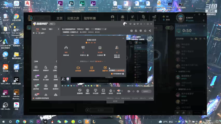Screen dimensions: 221x124
Task: Click the add friend icon in League client
Action: 191,39
